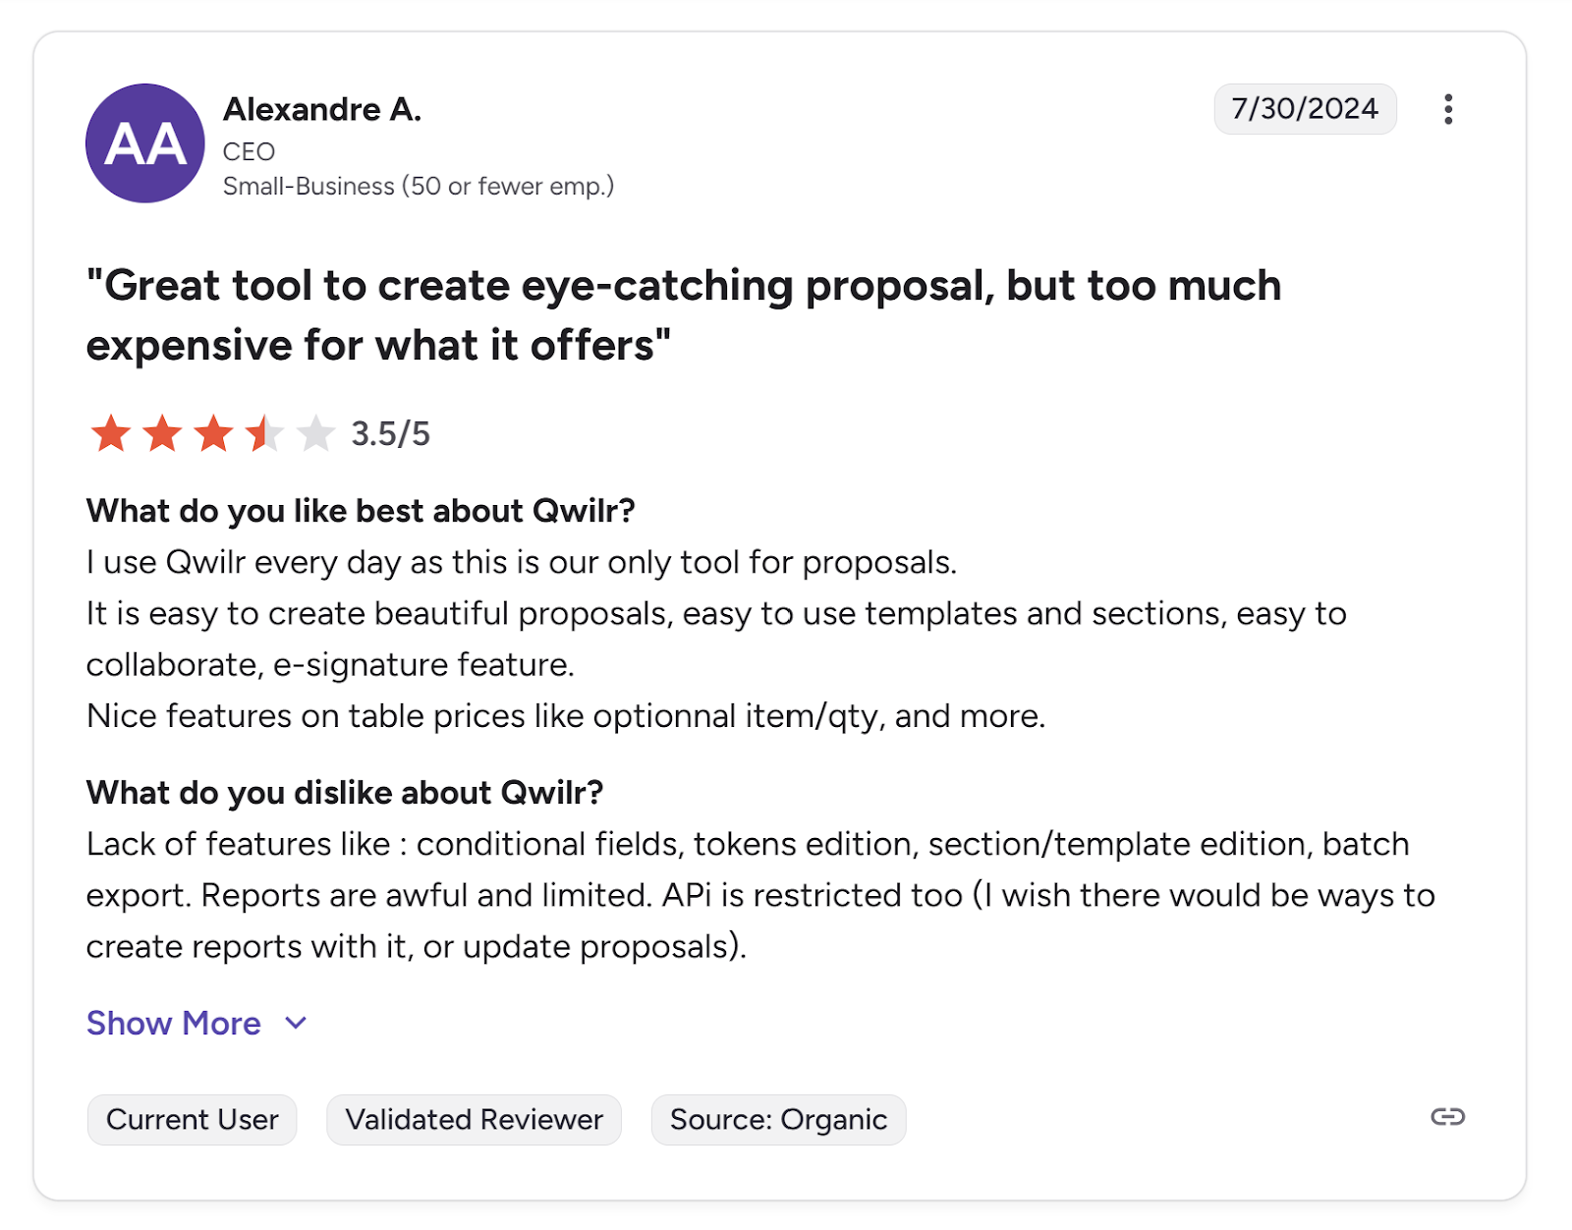Select the Validated Reviewer tag
Image resolution: width=1572 pixels, height=1230 pixels.
click(x=474, y=1120)
